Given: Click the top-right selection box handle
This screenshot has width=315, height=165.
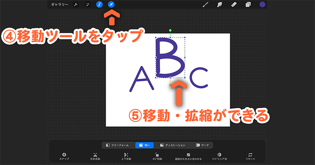Looking at the screenshot, I should click(x=185, y=38).
